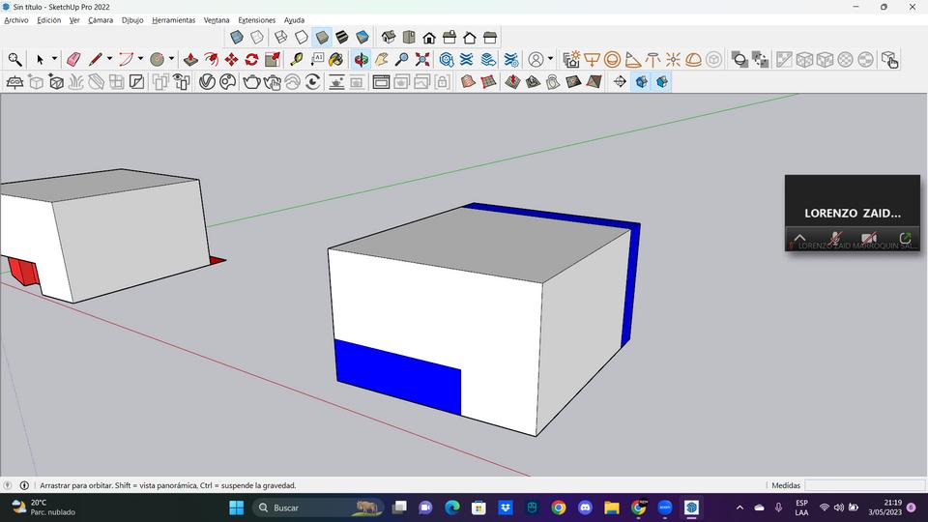Toggle X-Ray face style
The image size is (928, 522).
[236, 38]
